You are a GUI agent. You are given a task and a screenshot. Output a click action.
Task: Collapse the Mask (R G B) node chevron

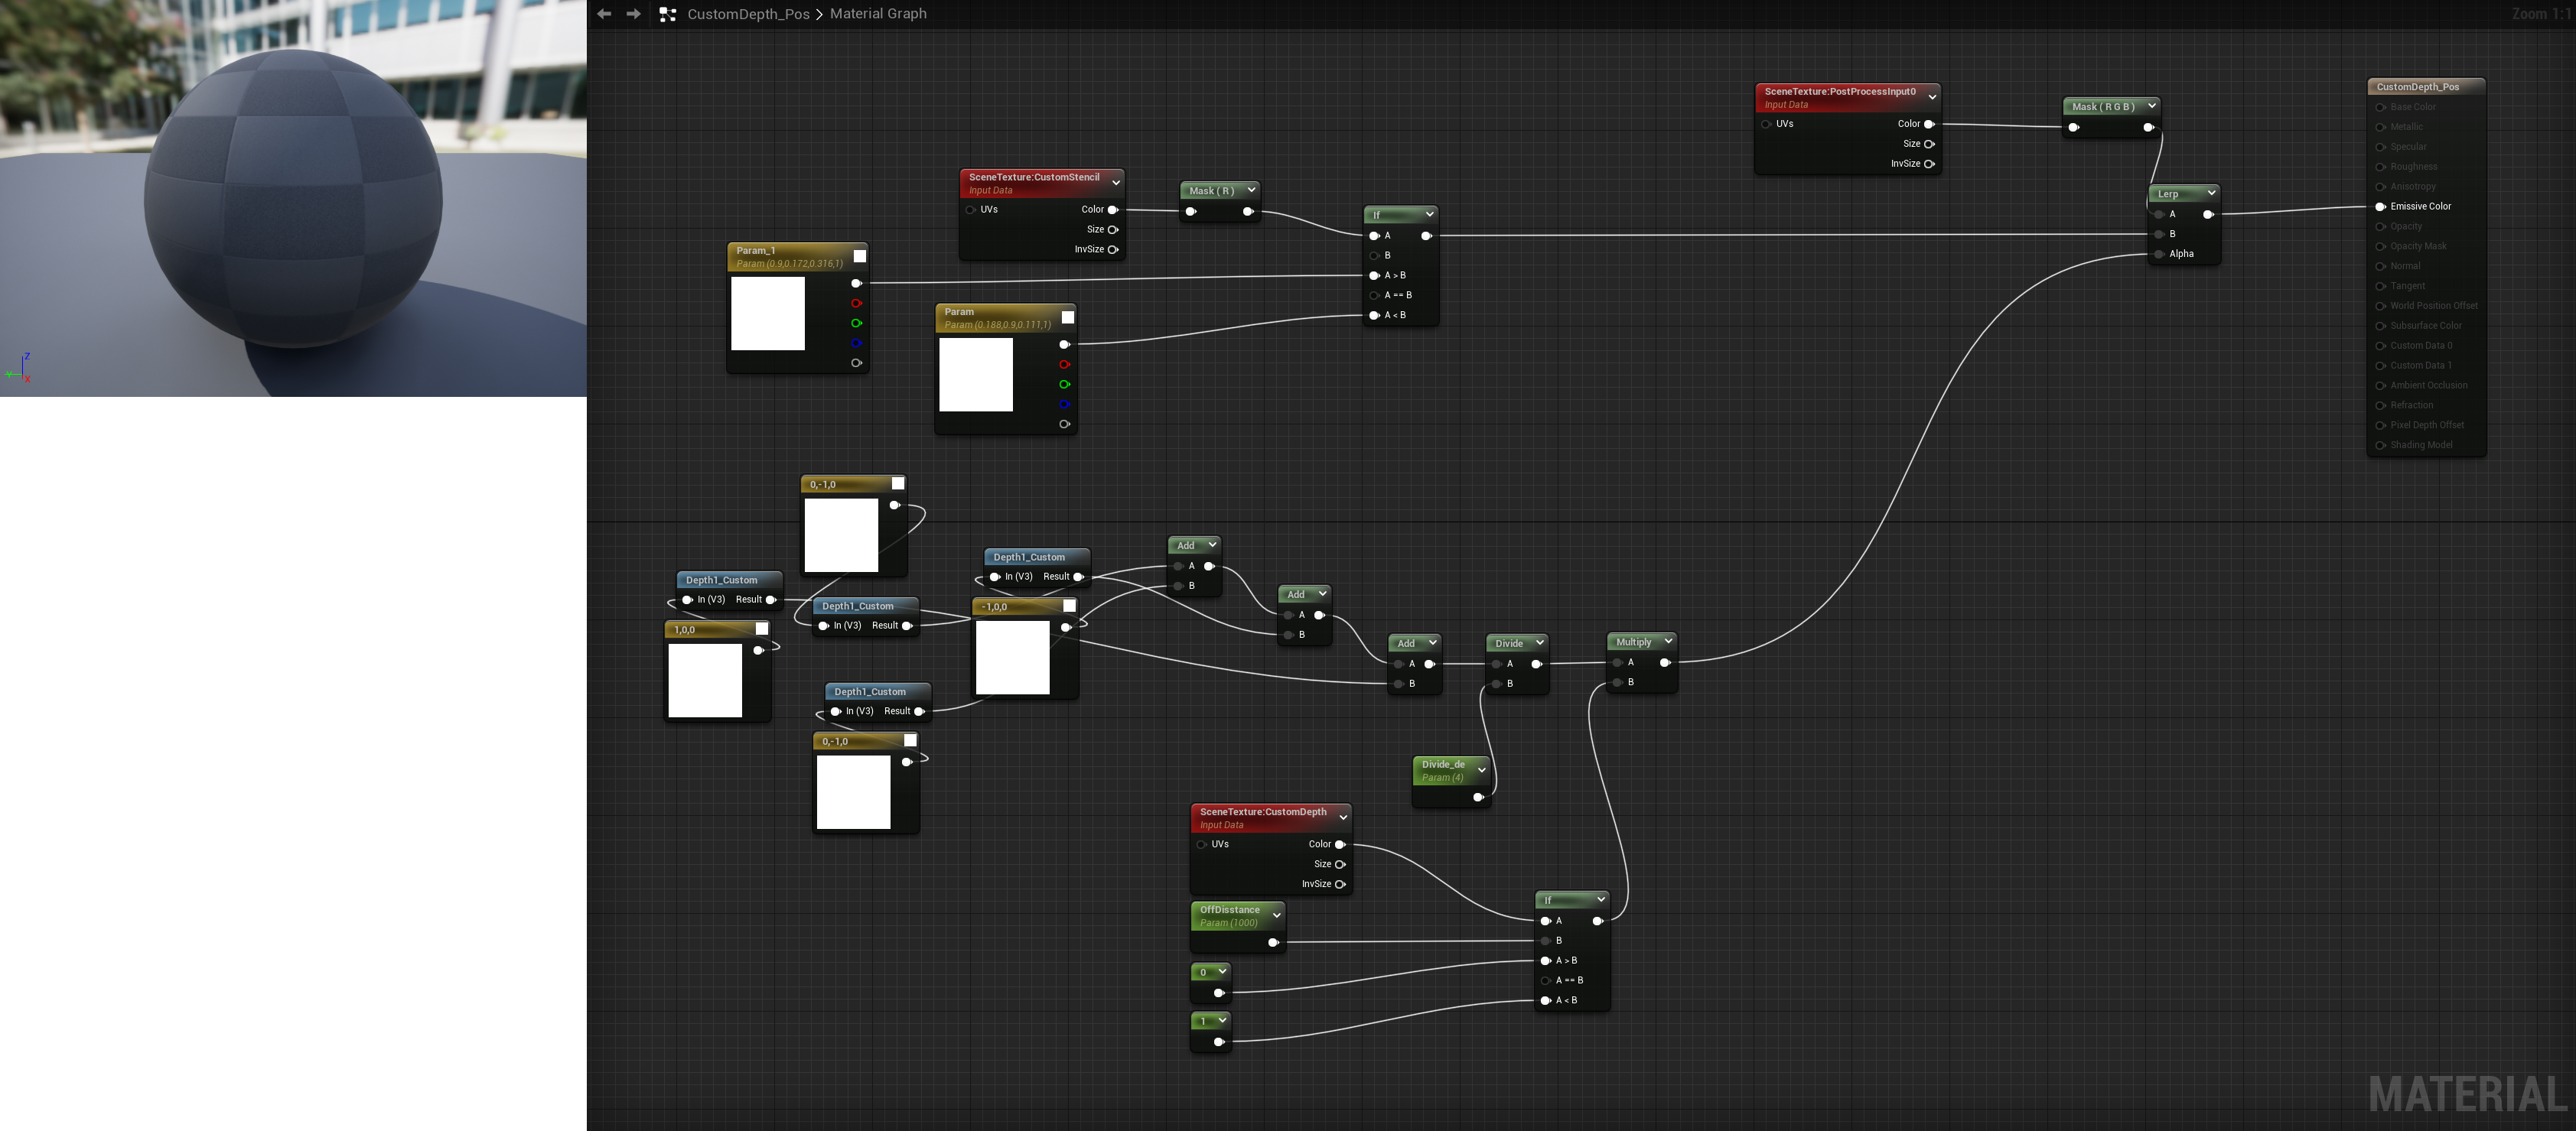coord(2151,106)
